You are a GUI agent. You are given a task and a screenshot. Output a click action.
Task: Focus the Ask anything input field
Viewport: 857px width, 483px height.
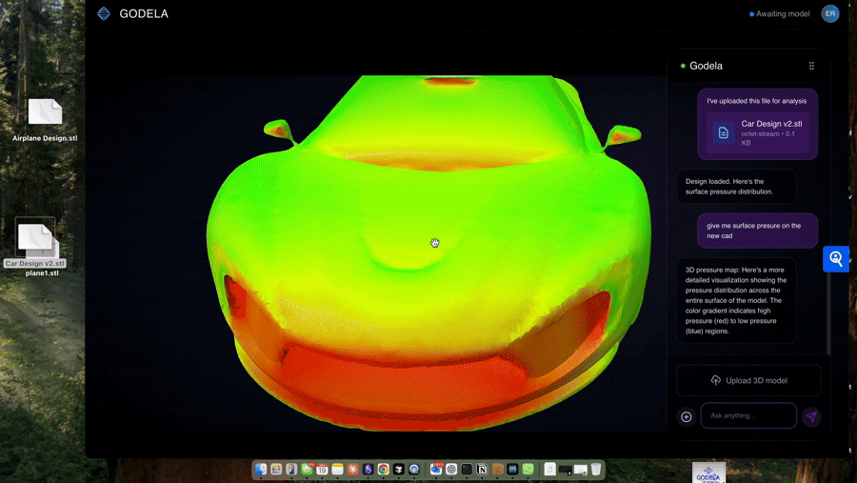748,415
